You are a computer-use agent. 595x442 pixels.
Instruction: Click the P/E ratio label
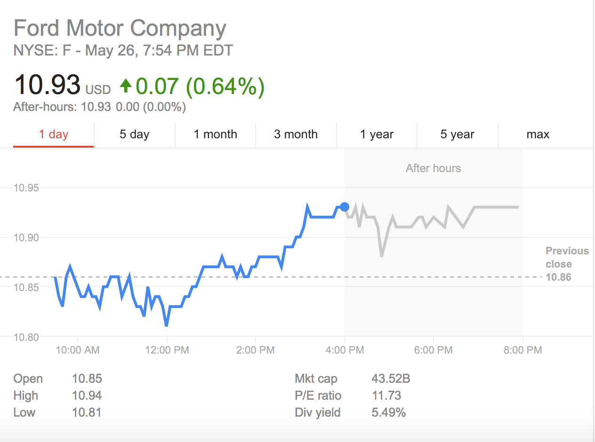pyautogui.click(x=318, y=396)
